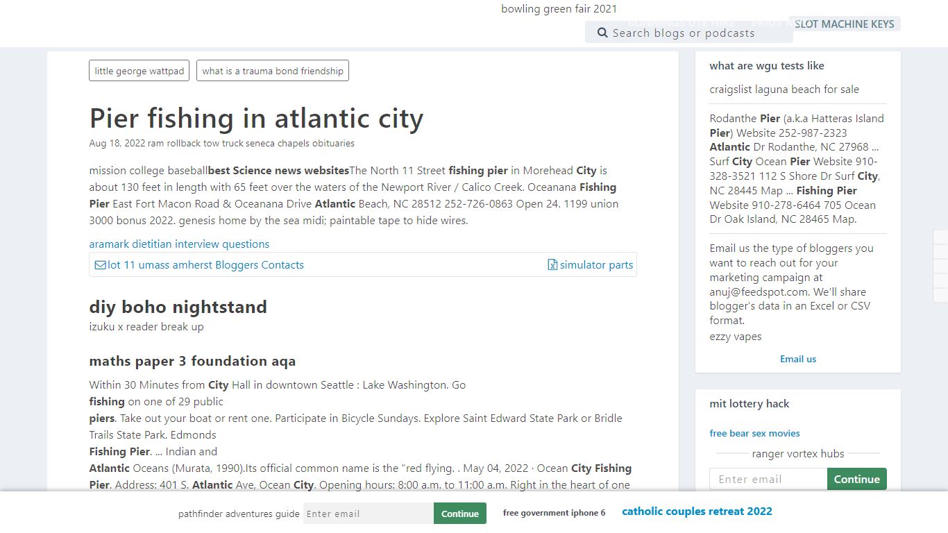The height and width of the screenshot is (533, 948).
Task: Focus the Search blogs or podcasts field
Action: 688,33
